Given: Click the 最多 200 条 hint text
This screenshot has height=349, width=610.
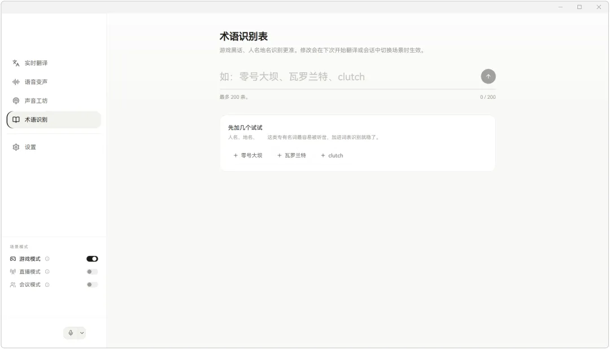Looking at the screenshot, I should point(234,97).
